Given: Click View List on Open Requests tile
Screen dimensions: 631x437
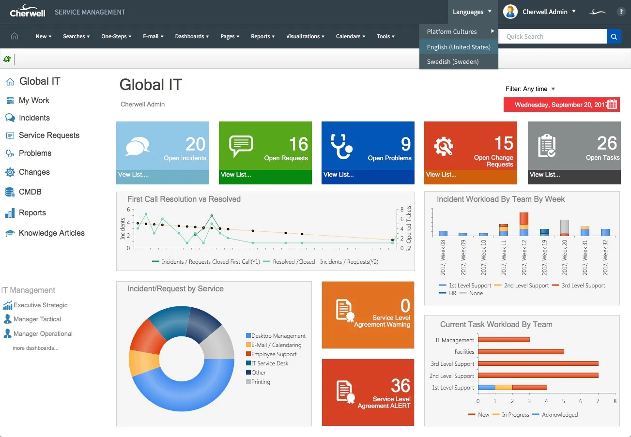Looking at the screenshot, I should (x=236, y=174).
